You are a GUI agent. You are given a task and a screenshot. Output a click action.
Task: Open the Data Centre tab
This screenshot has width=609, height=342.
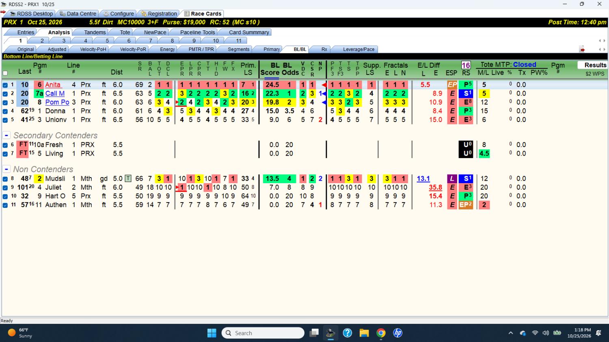pos(78,14)
